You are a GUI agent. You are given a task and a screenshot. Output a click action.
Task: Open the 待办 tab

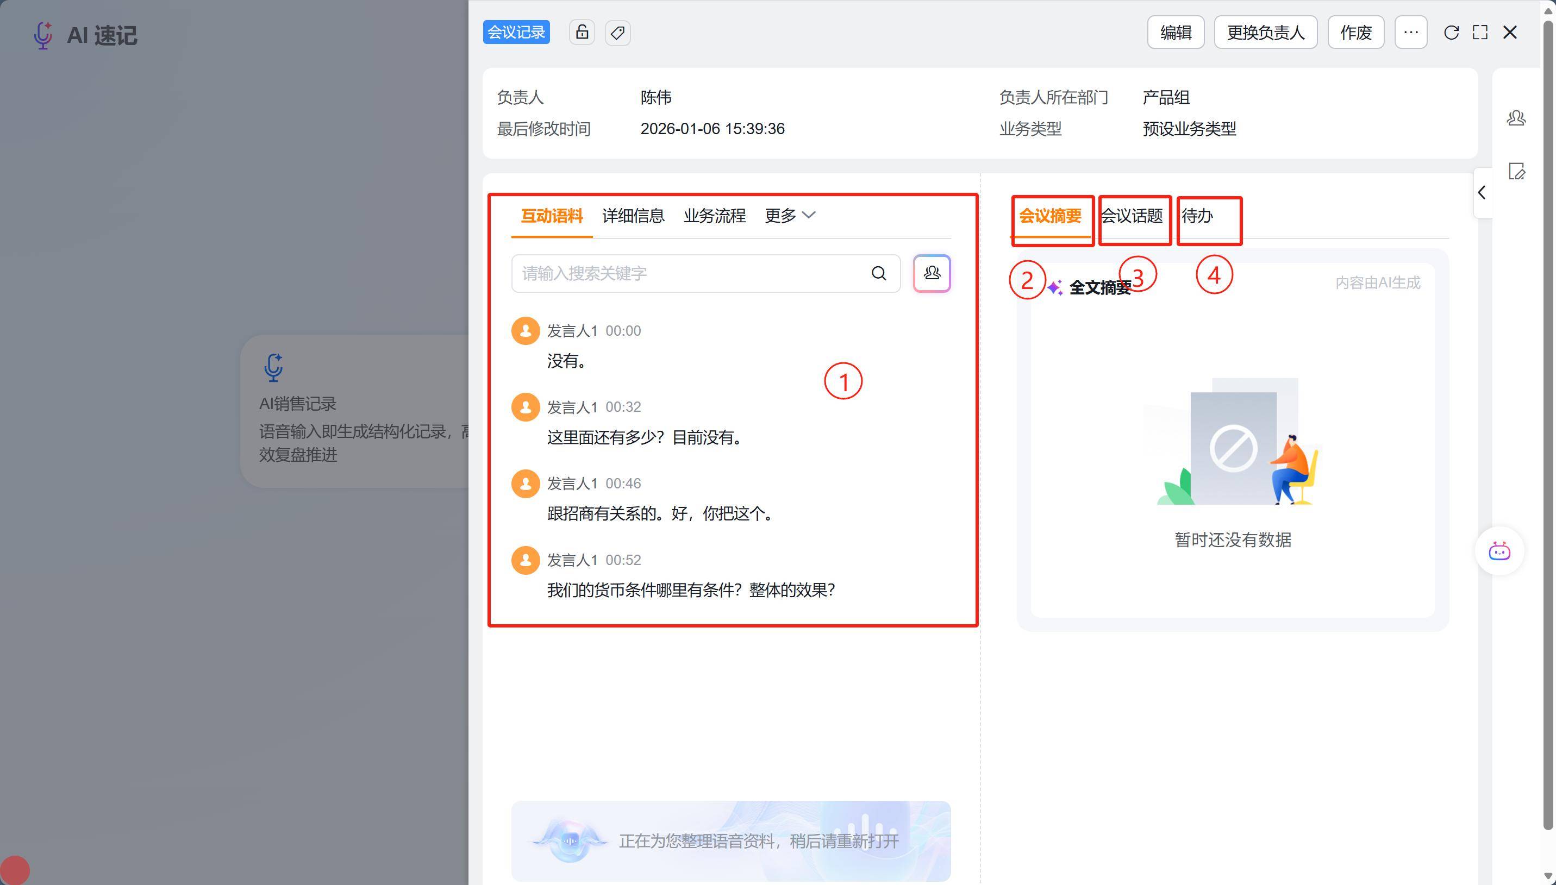(1197, 216)
